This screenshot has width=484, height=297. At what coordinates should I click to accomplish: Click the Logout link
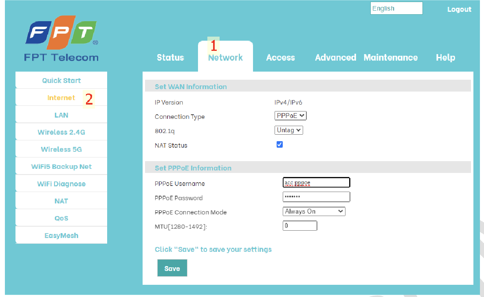[459, 9]
